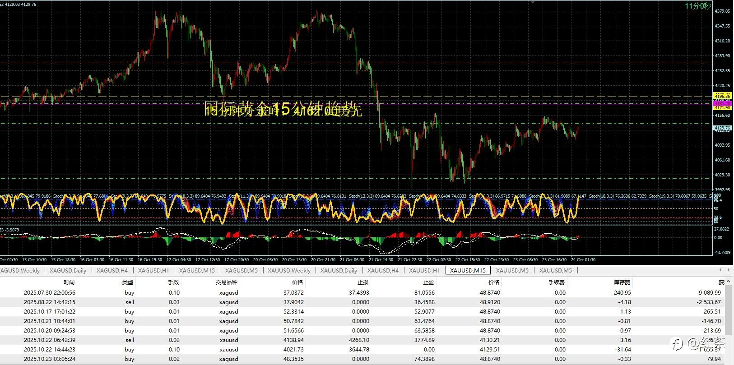Select the 2025.08.22 14:42:15 trade row
Image resolution: width=734 pixels, height=365 pixels.
pos(363,302)
